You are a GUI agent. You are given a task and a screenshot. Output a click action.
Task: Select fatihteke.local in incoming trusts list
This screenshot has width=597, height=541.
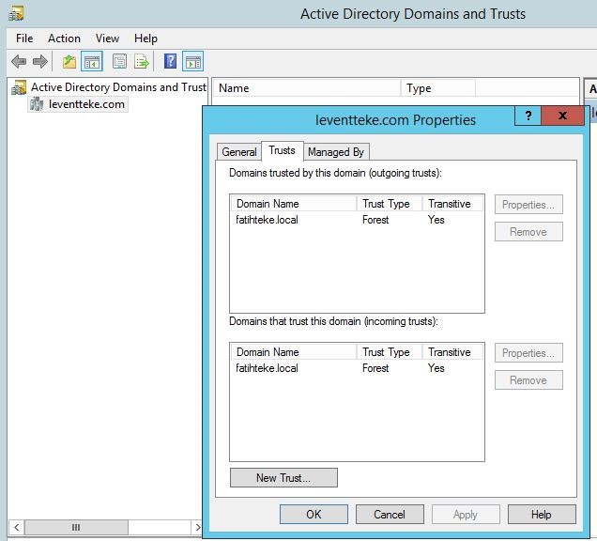[x=267, y=368]
